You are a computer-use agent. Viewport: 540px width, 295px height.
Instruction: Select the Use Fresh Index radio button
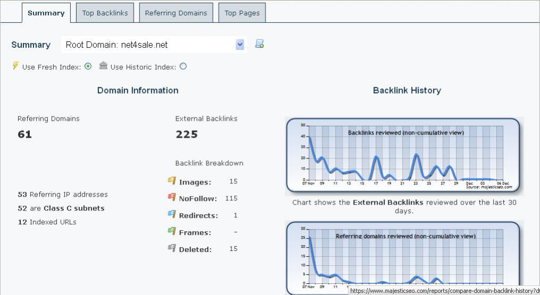coord(88,66)
